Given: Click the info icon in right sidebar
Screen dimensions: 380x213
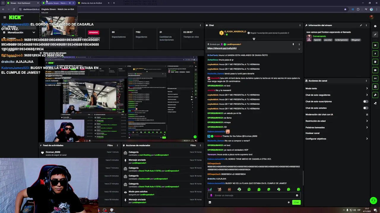Looking at the screenshot, I should 375,26.
